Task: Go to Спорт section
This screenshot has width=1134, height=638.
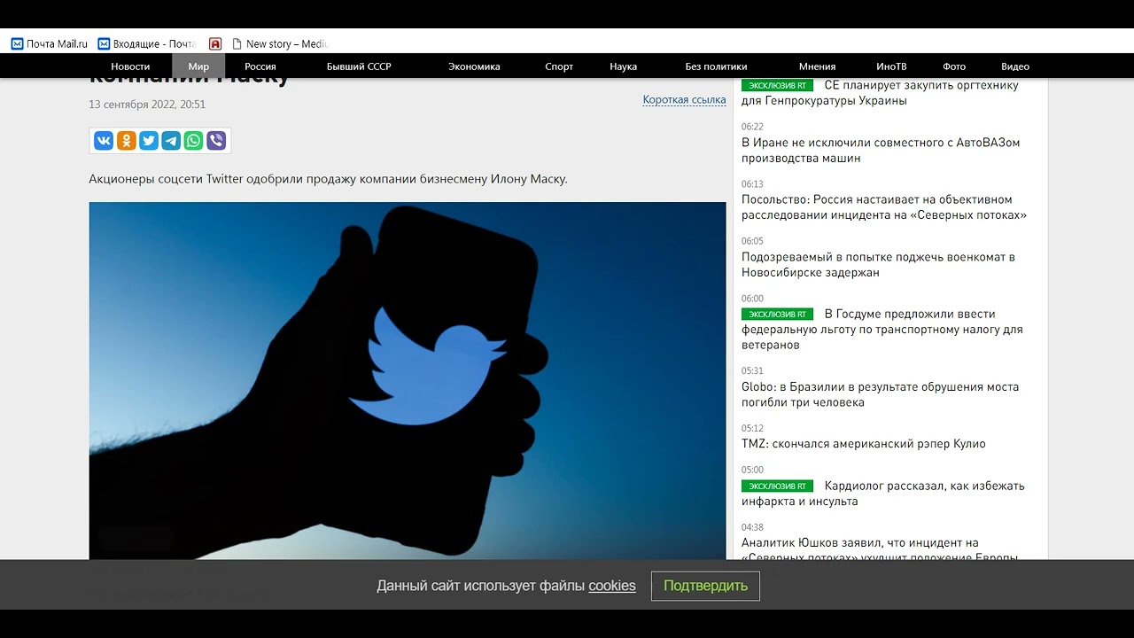Action: (559, 66)
